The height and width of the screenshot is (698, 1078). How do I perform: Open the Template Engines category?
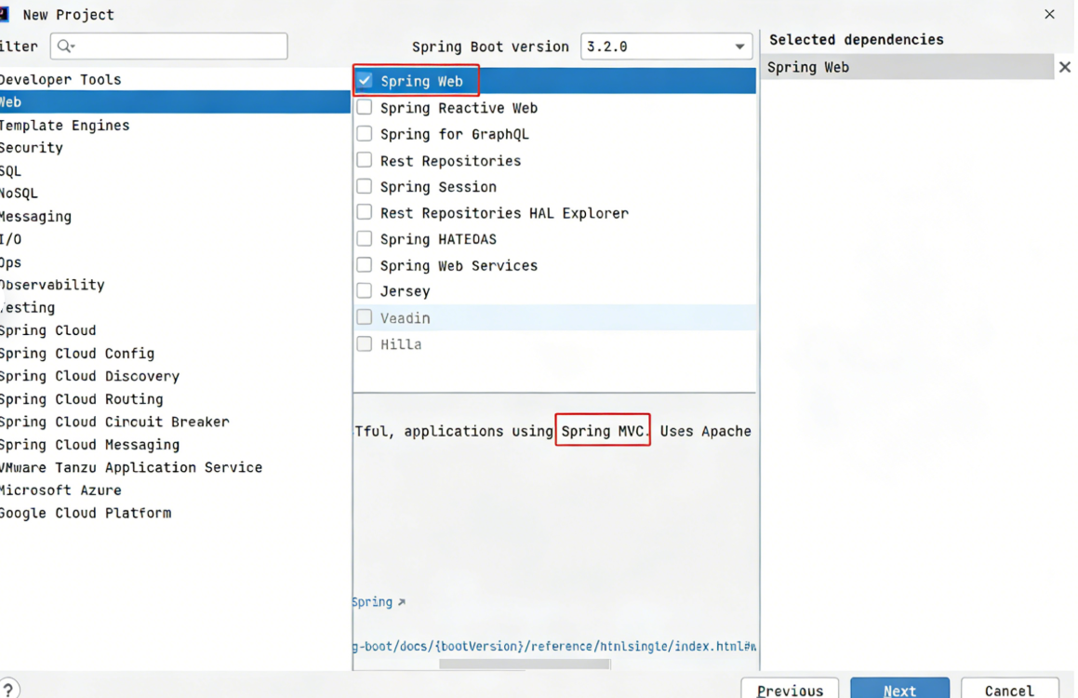point(175,125)
